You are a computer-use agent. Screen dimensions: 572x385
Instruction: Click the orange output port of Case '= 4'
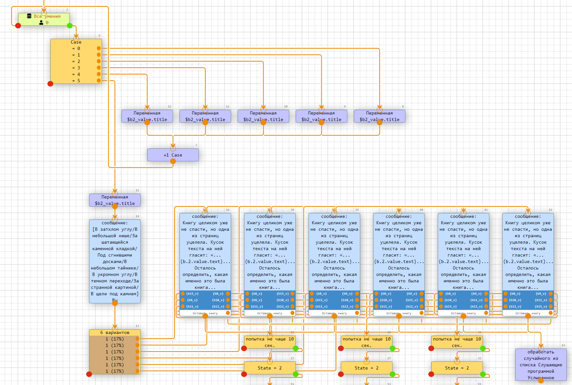coord(99,74)
